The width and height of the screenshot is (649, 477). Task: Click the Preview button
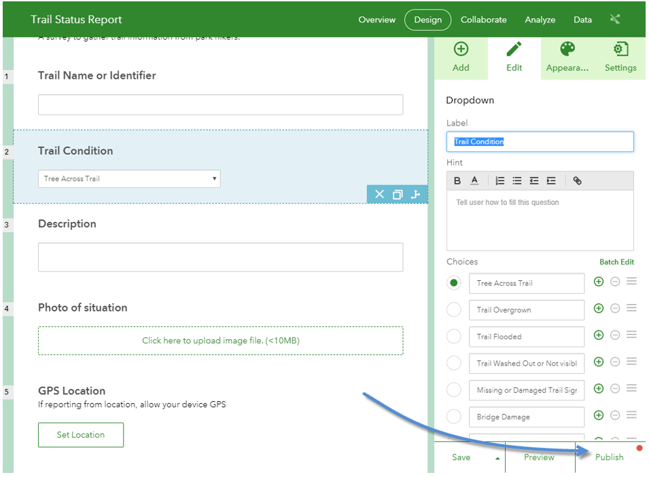tap(539, 457)
